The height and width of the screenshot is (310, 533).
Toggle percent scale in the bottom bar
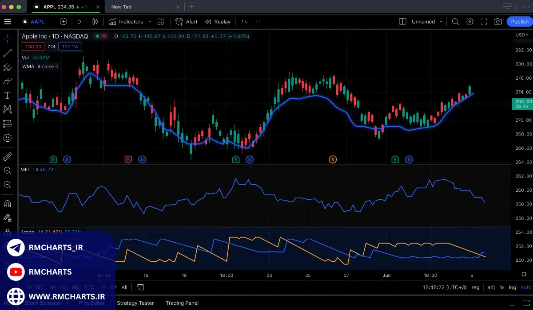502,287
